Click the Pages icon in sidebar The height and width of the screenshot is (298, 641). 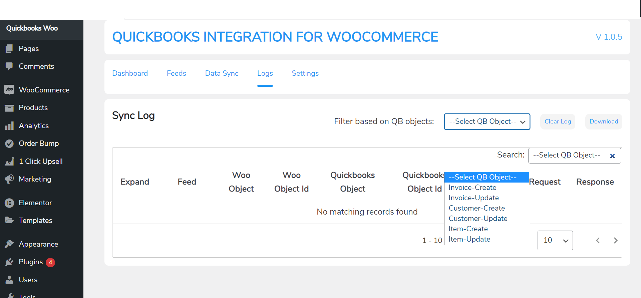9,49
